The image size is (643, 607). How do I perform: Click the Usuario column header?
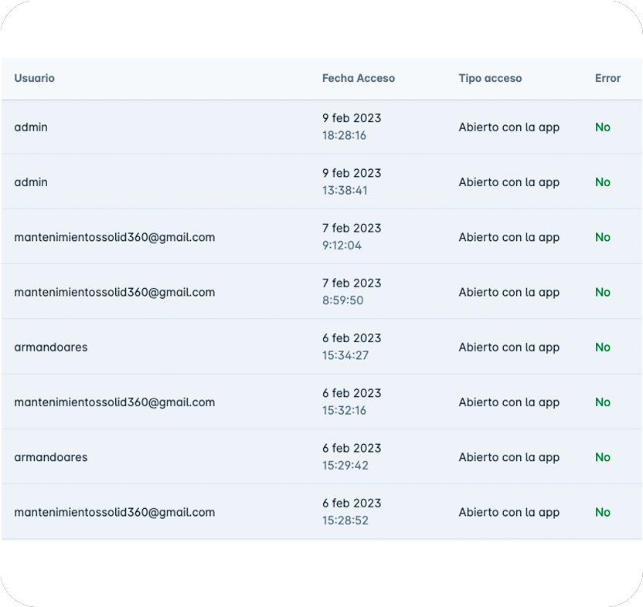(35, 78)
